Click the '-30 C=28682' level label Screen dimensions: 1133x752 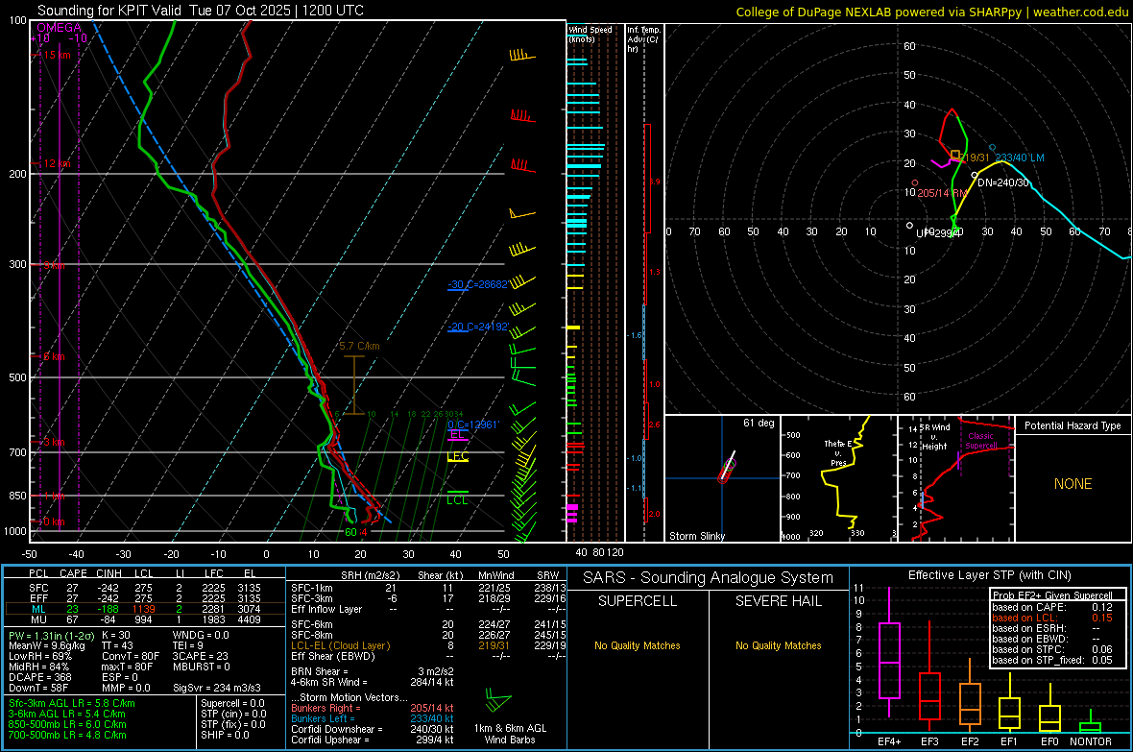tap(477, 285)
